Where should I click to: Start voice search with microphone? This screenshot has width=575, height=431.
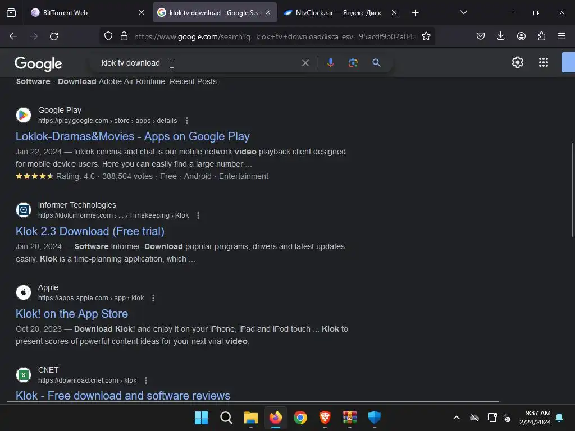point(330,63)
